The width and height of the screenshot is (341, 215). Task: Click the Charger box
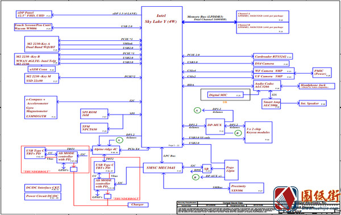(138, 205)
